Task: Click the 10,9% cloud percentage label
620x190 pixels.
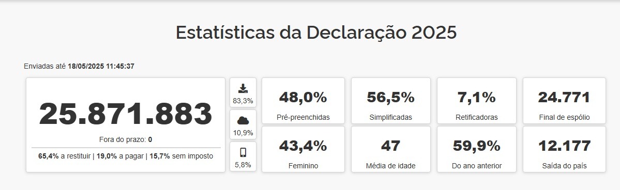Action: [x=243, y=133]
